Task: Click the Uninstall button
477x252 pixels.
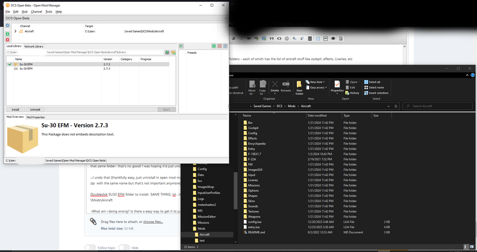Action: pos(35,110)
